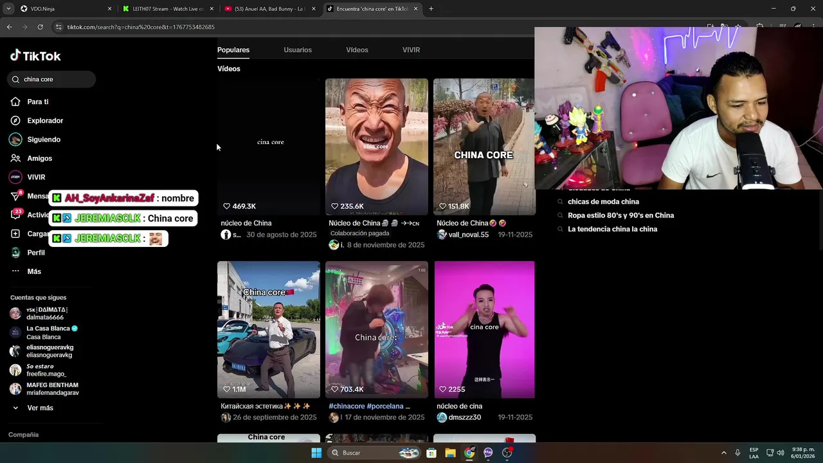Play the laughing bald man video
The image size is (823, 463).
click(377, 147)
